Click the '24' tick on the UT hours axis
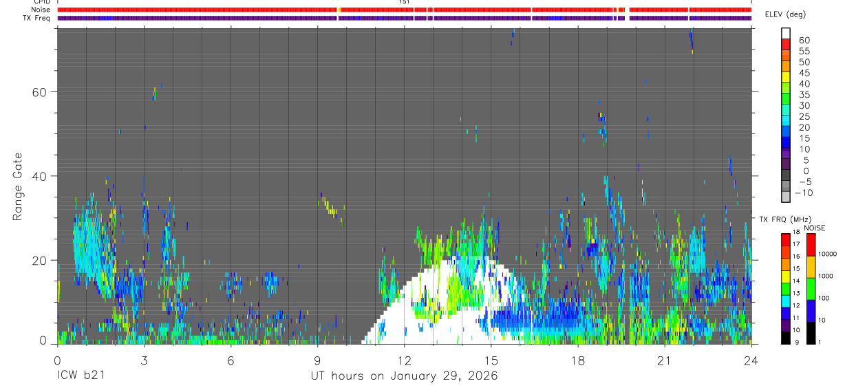Viewport: 845px width, 390px height. pyautogui.click(x=751, y=360)
